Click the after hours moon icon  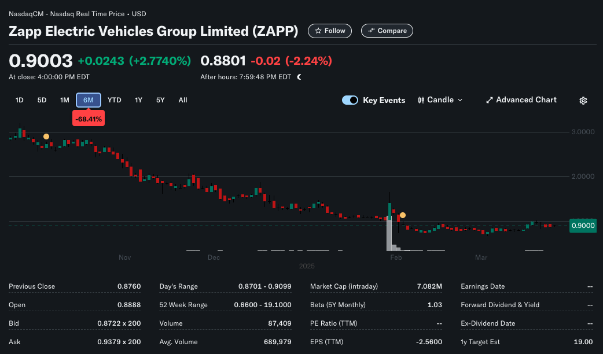point(299,77)
